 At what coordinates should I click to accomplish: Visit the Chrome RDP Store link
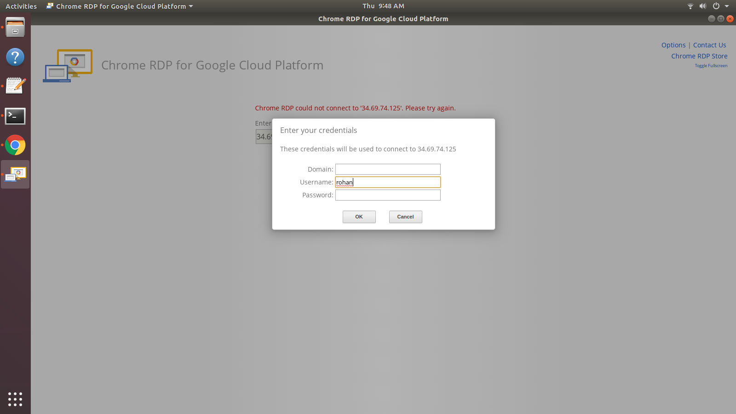click(x=699, y=56)
